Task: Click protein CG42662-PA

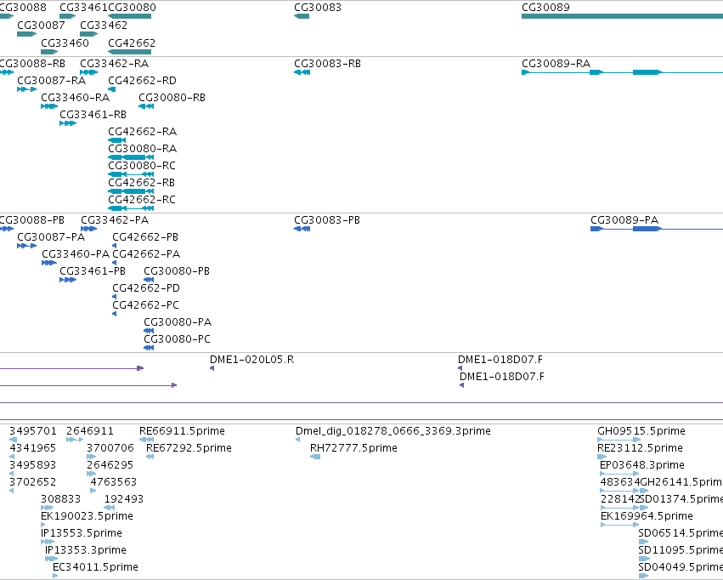Action: tap(115, 263)
